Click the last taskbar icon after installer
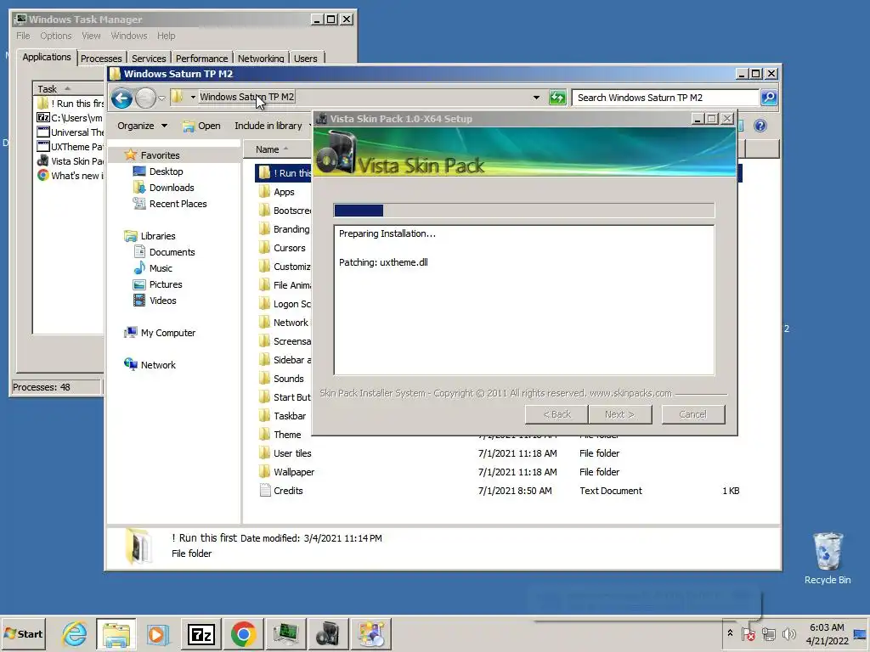This screenshot has width=870, height=652. pos(370,633)
